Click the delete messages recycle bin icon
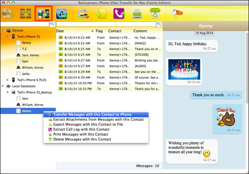The width and height of the screenshot is (249, 174). [x=155, y=13]
